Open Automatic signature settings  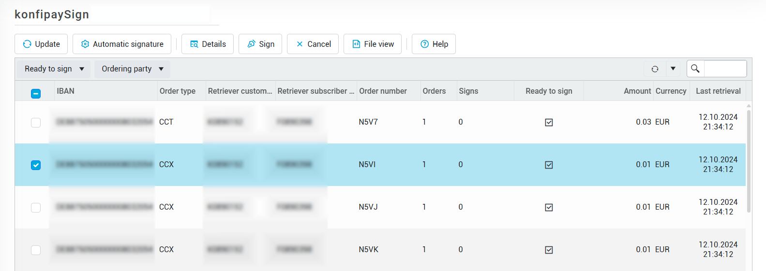(122, 44)
